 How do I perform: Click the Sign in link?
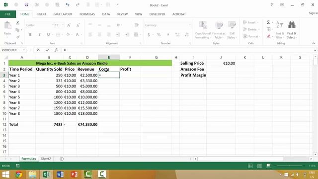pyautogui.click(x=314, y=13)
